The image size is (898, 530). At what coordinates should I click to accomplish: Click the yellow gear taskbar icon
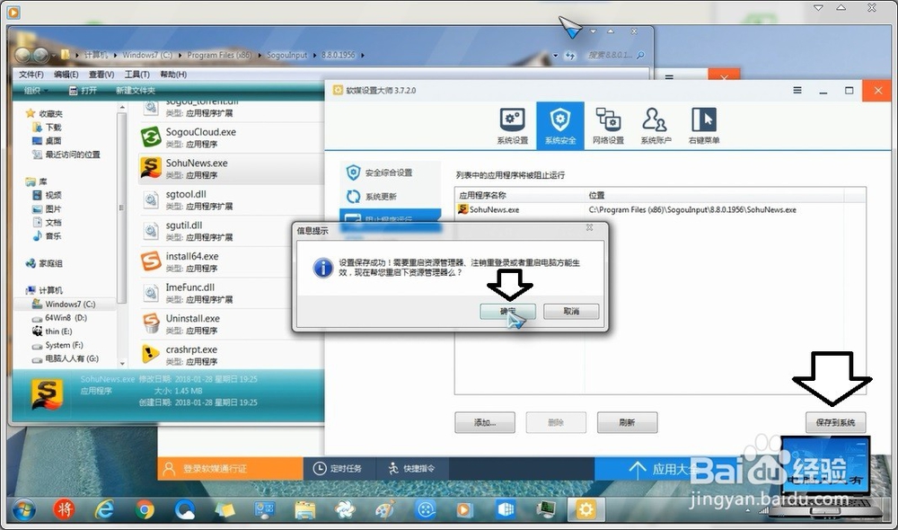(x=585, y=508)
